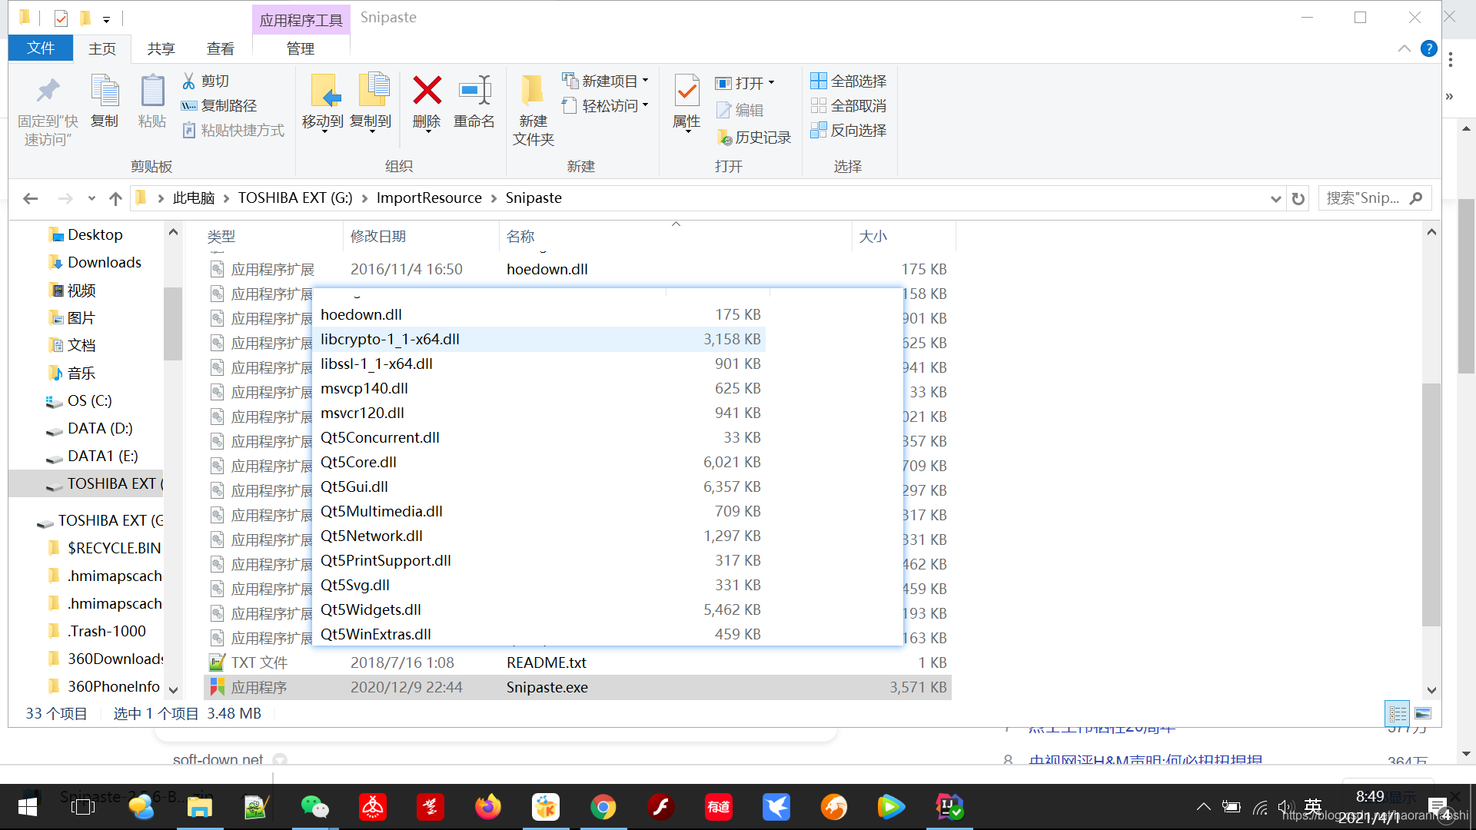Click Select all
Viewport: 1476px width, 830px height.
849,81
